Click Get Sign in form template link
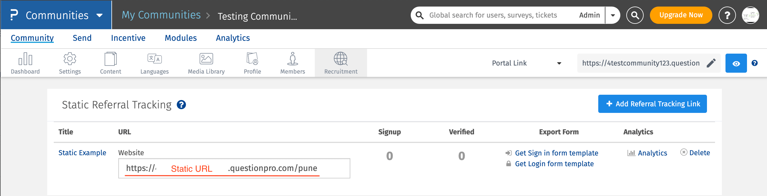This screenshot has width=767, height=196. tap(556, 153)
